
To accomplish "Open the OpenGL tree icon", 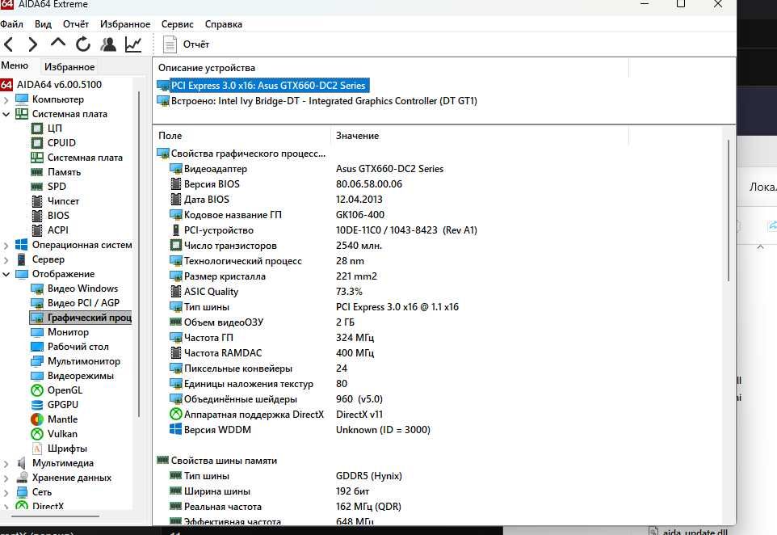I will click(x=37, y=390).
